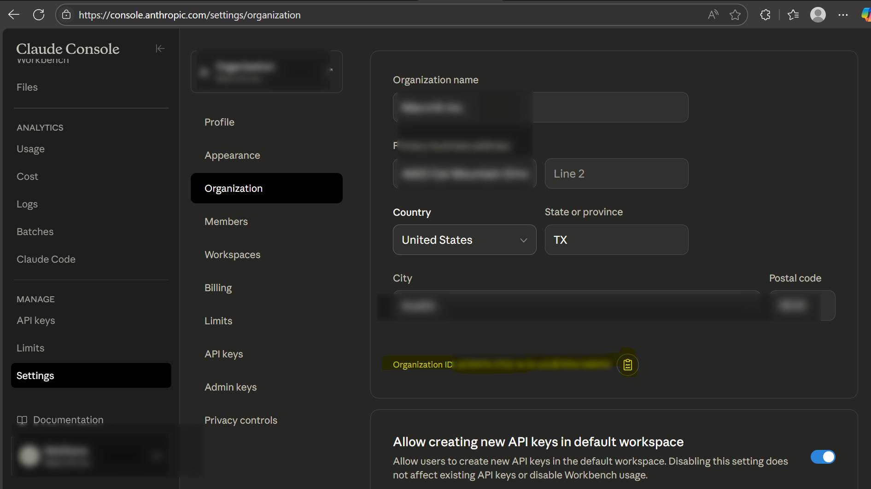871x489 pixels.
Task: Collapse the Claude Console sidebar
Action: tap(160, 49)
